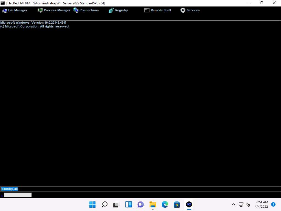Click the Services gear icon
The height and width of the screenshot is (211, 281).
(183, 10)
